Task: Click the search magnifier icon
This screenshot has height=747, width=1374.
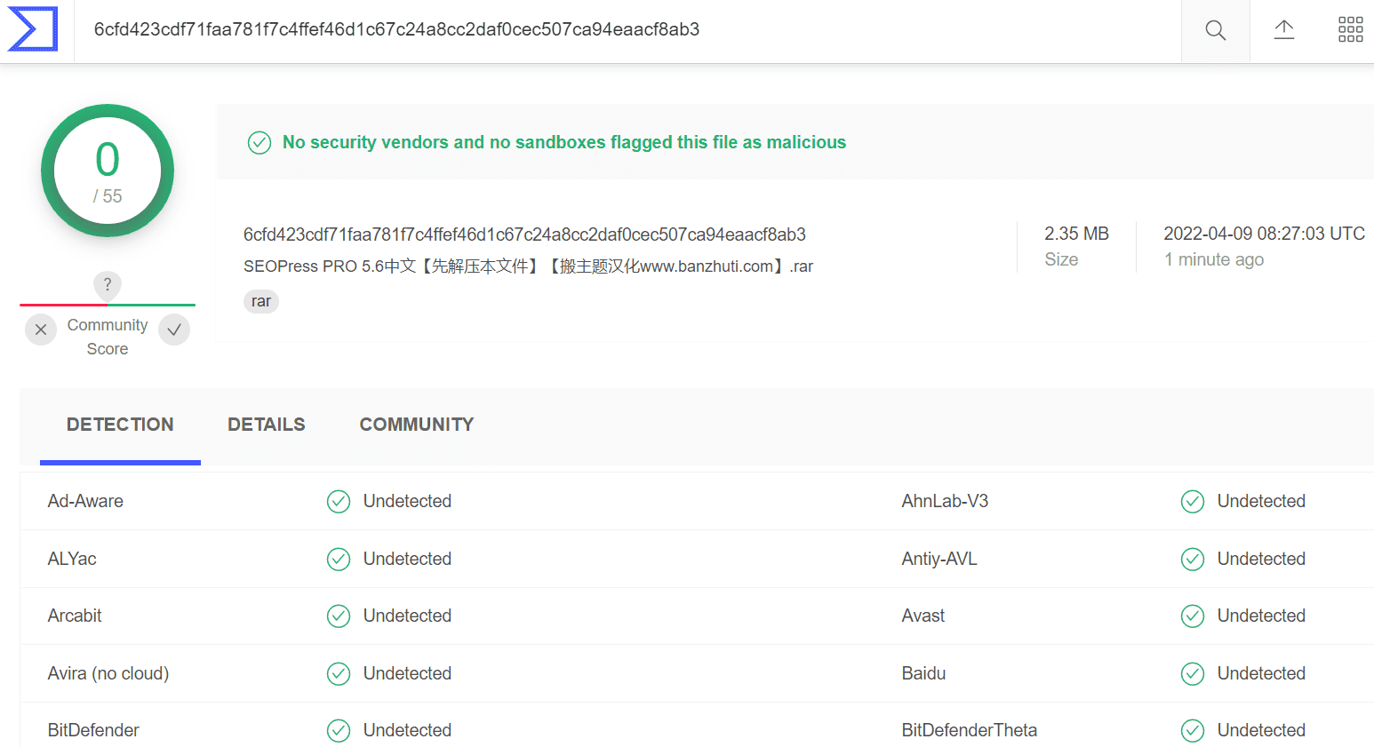Action: [x=1215, y=31]
